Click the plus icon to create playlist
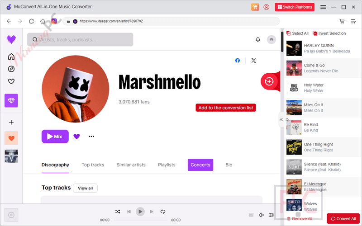Image resolution: width=362 pixels, height=226 pixels. tap(11, 122)
